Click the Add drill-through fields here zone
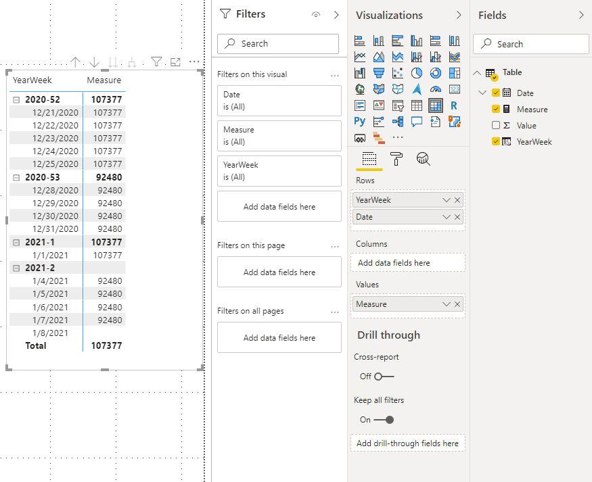The width and height of the screenshot is (592, 482). click(408, 443)
